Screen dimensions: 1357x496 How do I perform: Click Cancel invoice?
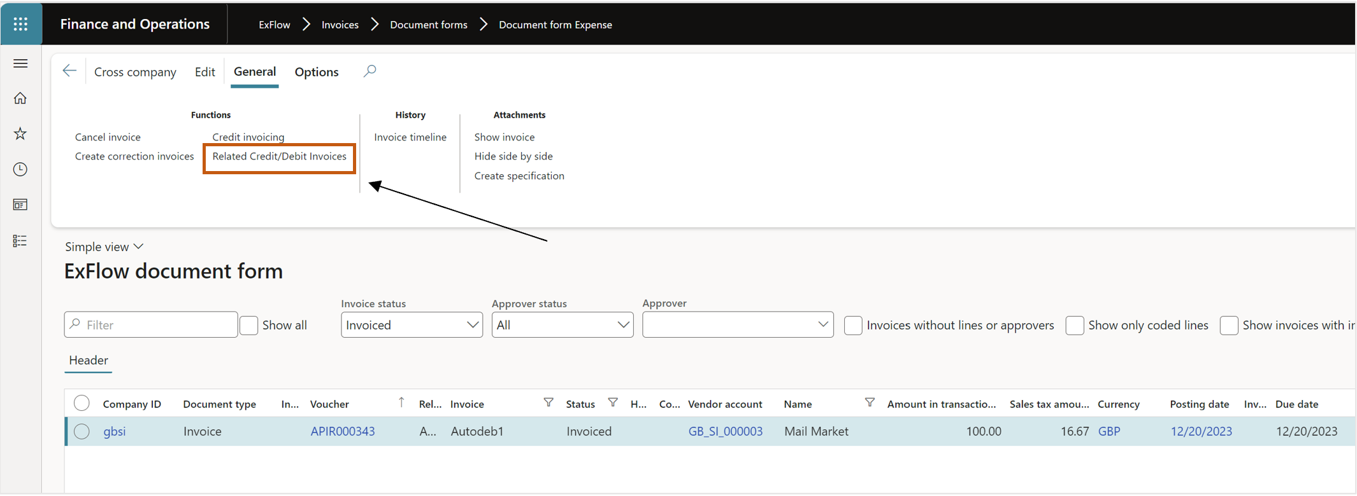[108, 137]
